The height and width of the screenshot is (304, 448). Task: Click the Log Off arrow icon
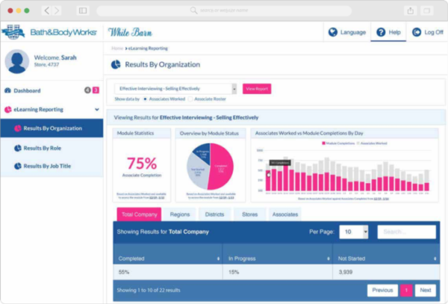[x=417, y=32]
